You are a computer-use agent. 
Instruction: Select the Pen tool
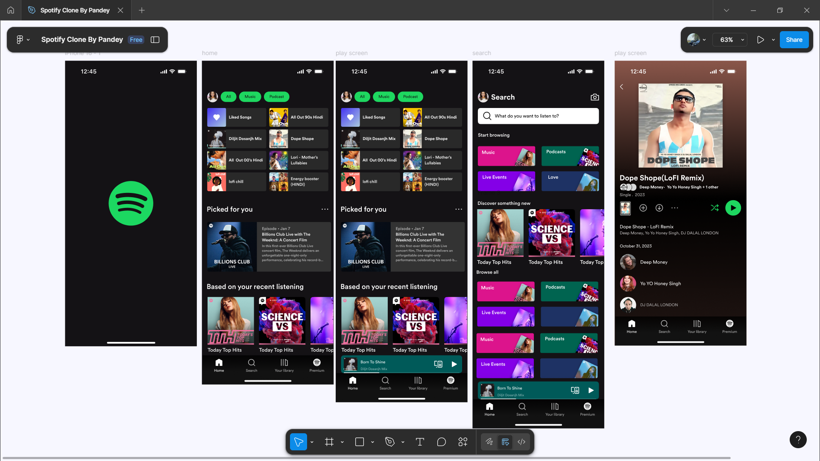pyautogui.click(x=389, y=442)
